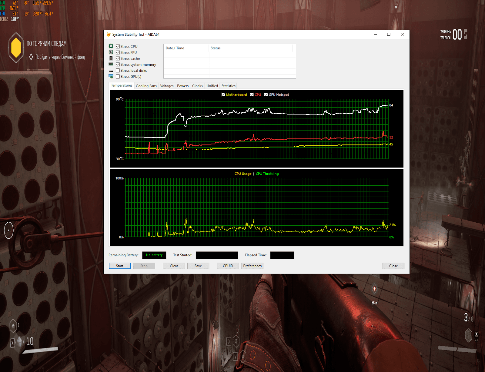Click the CPU Throttling graph label
This screenshot has width=485, height=372.
tap(267, 174)
